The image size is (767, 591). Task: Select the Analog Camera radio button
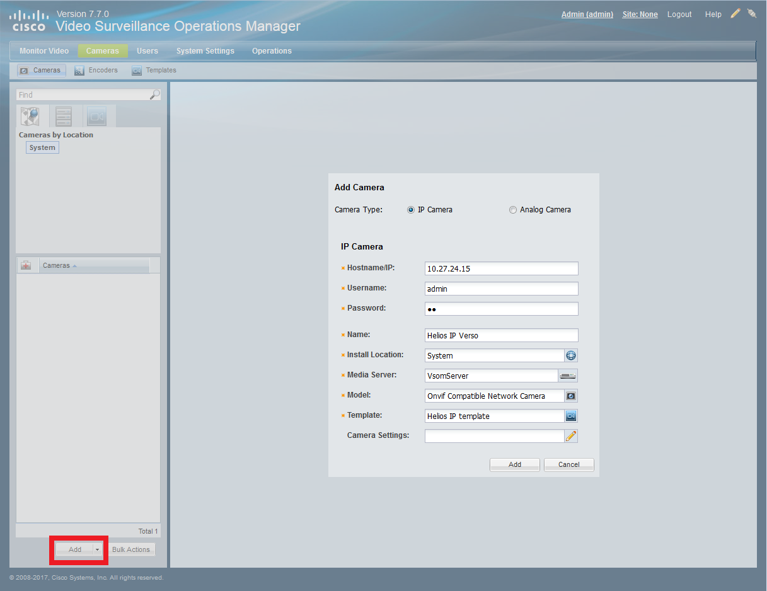tap(513, 210)
